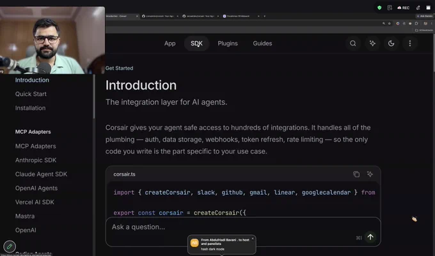The width and height of the screenshot is (435, 256).
Task: Click the hash dark mode message text
Action: pyautogui.click(x=212, y=249)
